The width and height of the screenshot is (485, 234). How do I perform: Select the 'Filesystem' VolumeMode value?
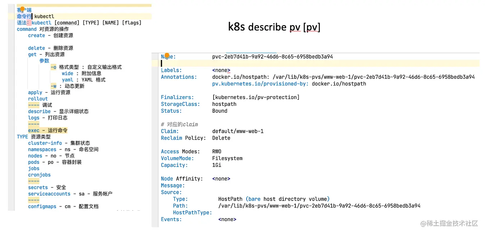coord(227,159)
